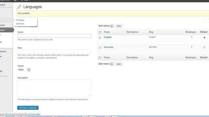This screenshot has width=209, height=117.
Task: Click the Default column header label
Action: point(204,32)
